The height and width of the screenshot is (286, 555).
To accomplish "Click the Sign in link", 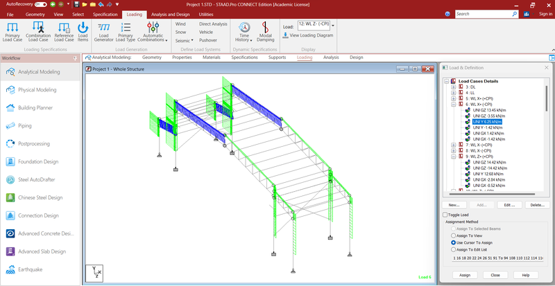I will point(545,14).
